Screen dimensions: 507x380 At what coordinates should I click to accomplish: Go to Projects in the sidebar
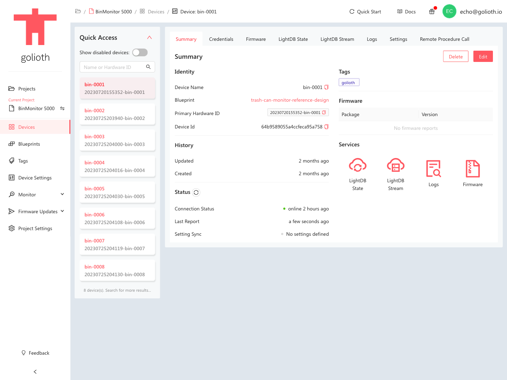[35, 89]
